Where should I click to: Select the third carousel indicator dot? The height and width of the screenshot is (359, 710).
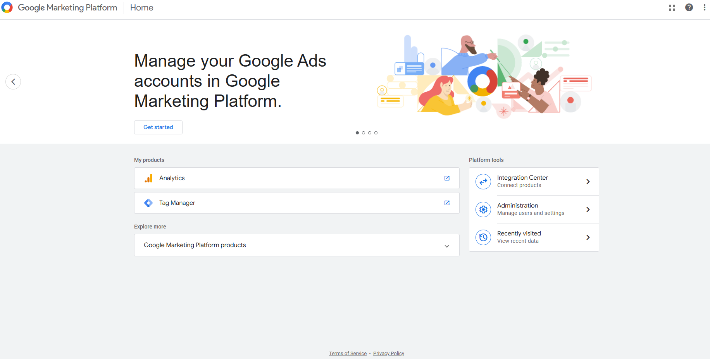point(370,133)
